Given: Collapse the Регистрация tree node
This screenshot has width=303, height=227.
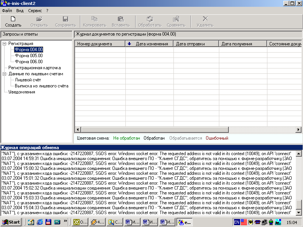Looking at the screenshot, I should click(x=5, y=44).
